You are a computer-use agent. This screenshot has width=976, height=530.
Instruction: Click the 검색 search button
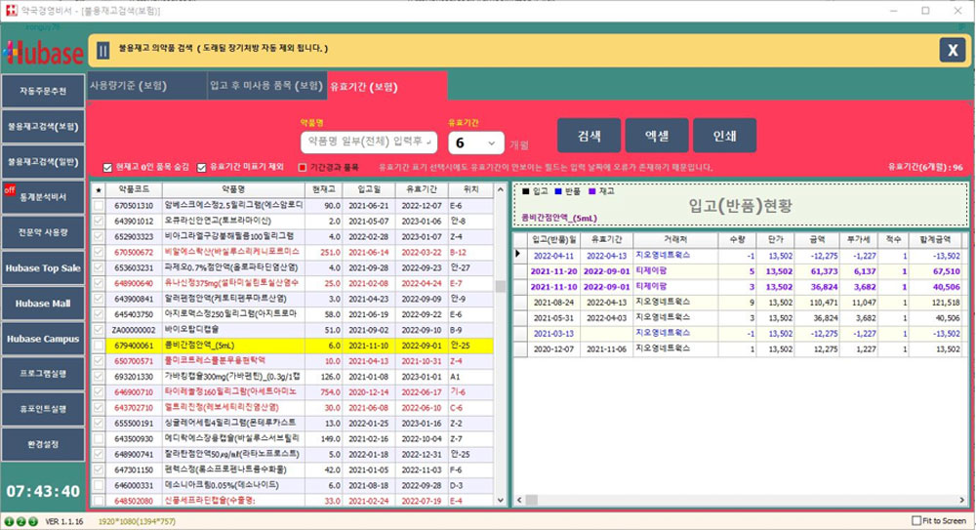tap(589, 135)
